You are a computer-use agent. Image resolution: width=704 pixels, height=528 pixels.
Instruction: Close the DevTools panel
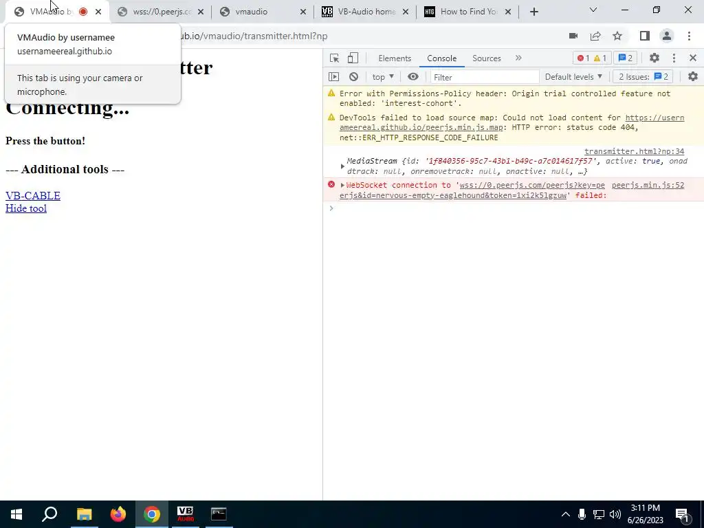[693, 58]
